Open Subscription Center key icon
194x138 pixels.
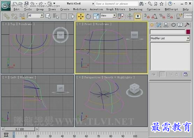click(x=150, y=4)
